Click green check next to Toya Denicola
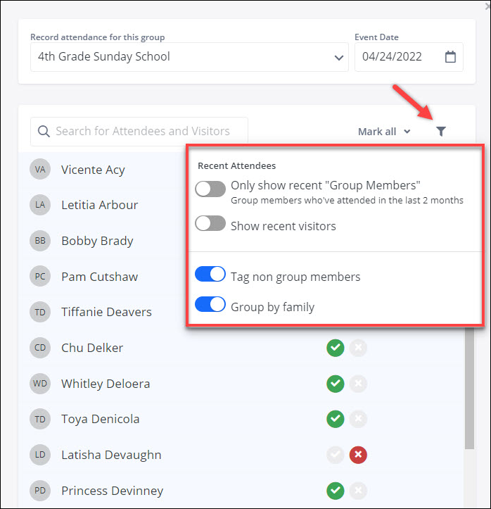This screenshot has width=491, height=509. 336,419
